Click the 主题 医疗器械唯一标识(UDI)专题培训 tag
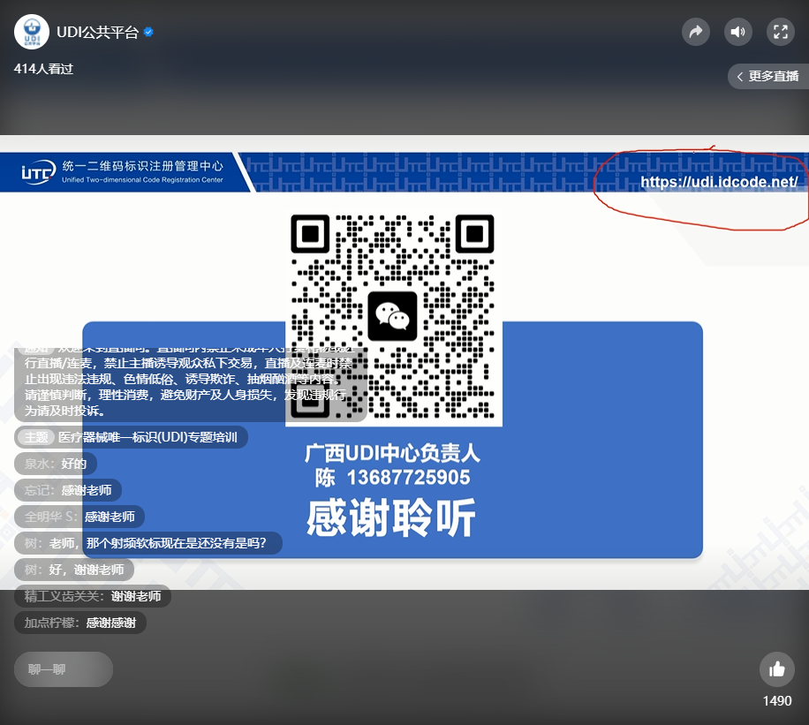The height and width of the screenshot is (725, 809). coord(131,437)
